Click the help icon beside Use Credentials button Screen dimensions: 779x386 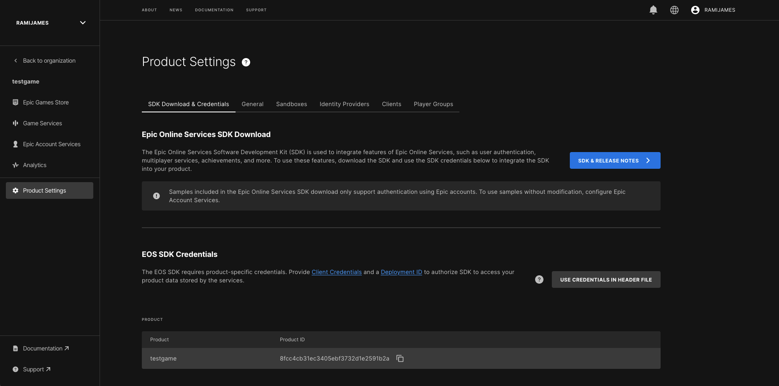[539, 279]
